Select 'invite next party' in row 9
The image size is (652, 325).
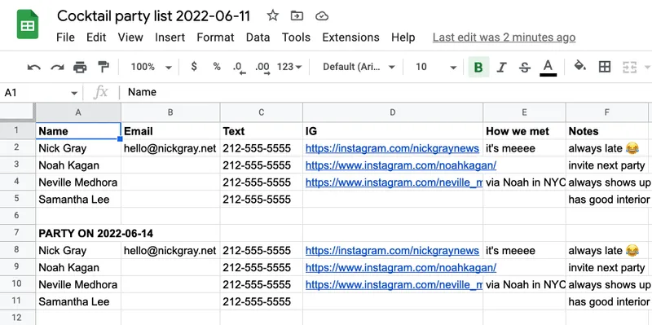pyautogui.click(x=607, y=268)
